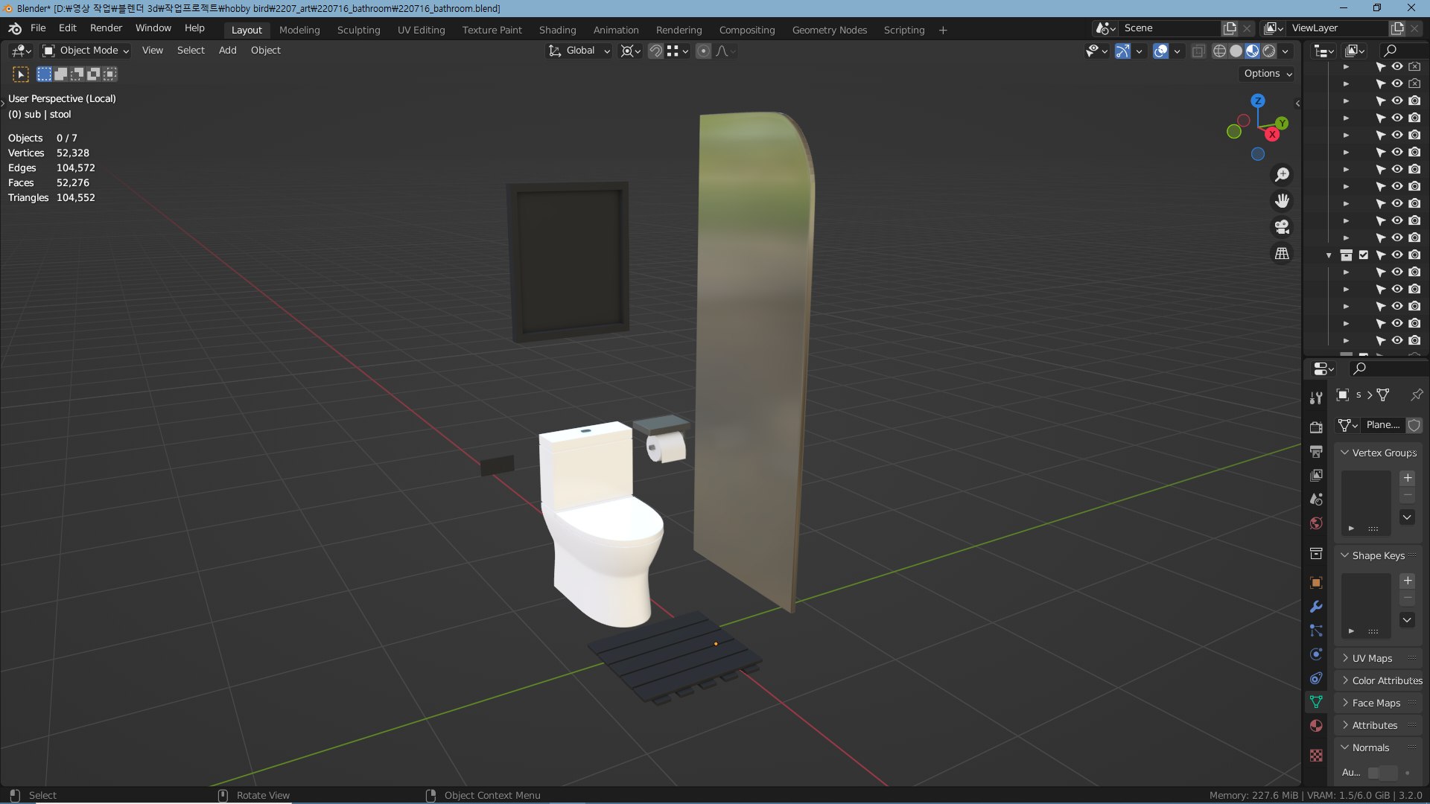This screenshot has height=804, width=1430.
Task: Open World properties tab (globe icon)
Action: (x=1316, y=523)
